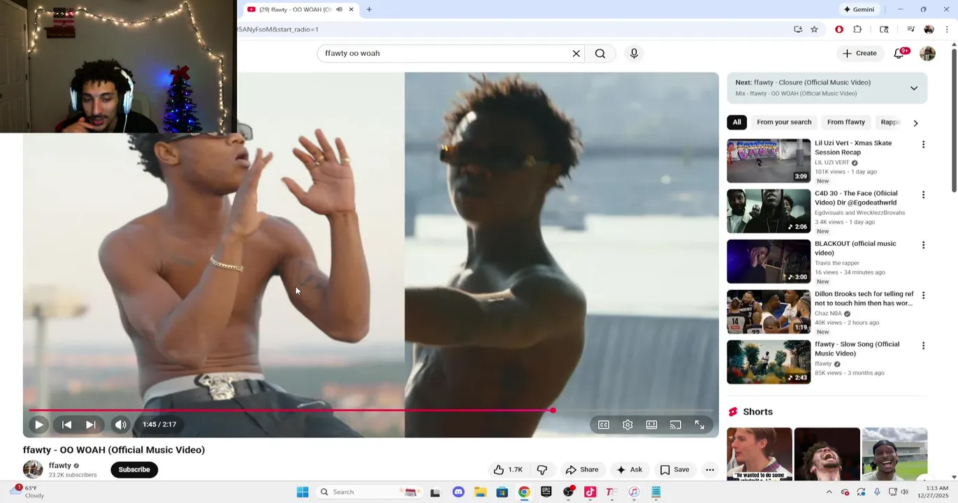Run search with magnifier button
Screen dimensions: 958x503
(600, 53)
